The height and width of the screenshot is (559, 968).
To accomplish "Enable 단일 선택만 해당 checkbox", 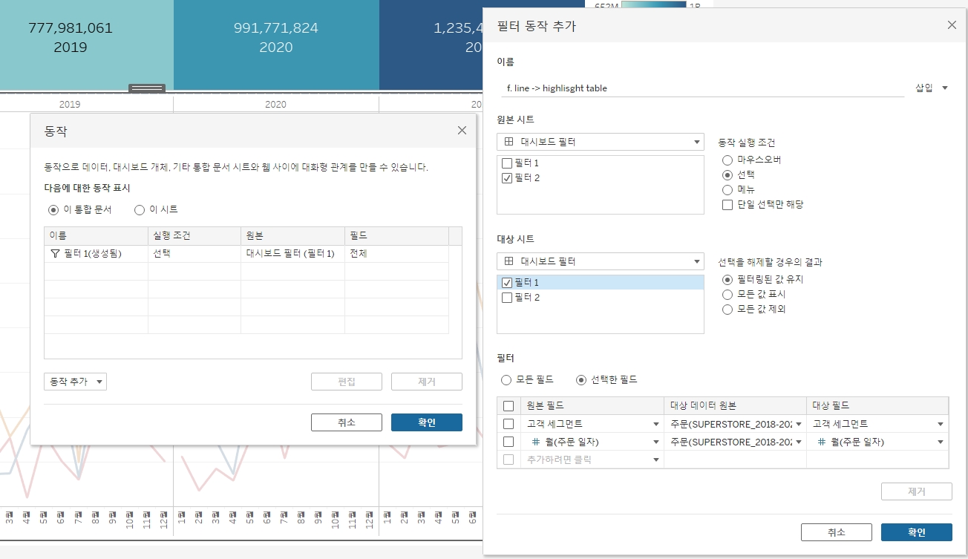I will (x=727, y=204).
